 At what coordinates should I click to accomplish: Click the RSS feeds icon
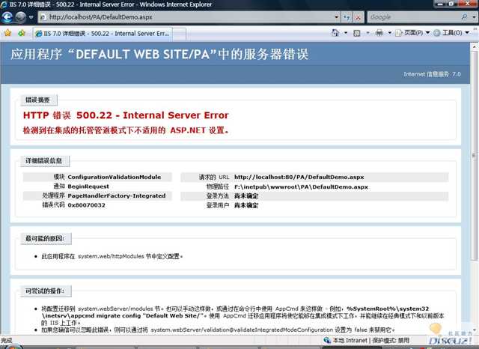tap(356, 33)
